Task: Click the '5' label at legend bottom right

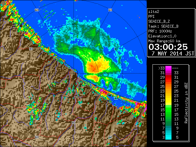Action: [177, 138]
